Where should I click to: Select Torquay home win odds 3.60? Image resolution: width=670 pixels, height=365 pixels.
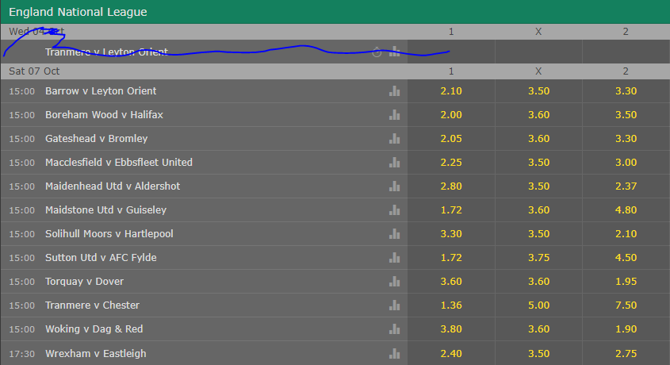point(451,281)
